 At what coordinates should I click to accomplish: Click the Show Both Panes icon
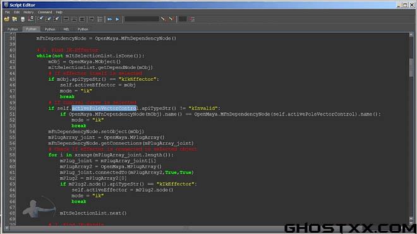(x=82, y=19)
